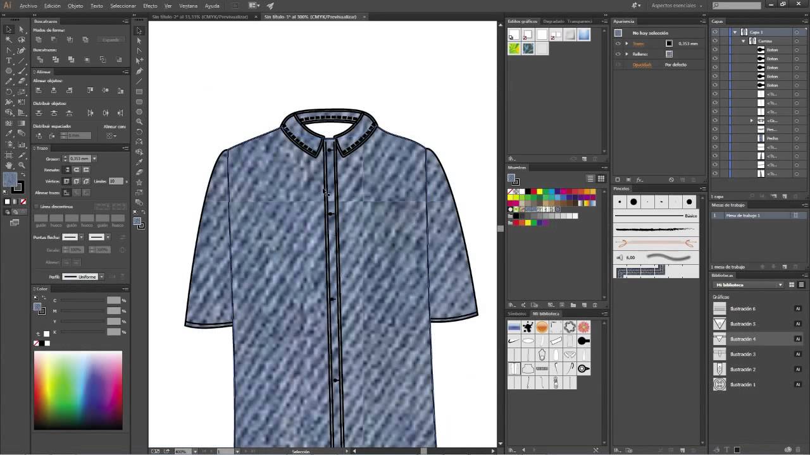Open the Mi biblioteca library dropdown
Screen dimensions: 810x455
pos(749,285)
